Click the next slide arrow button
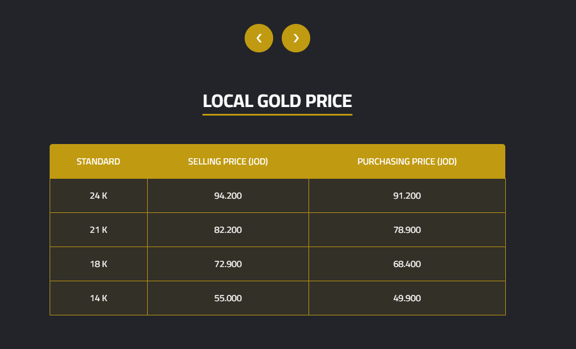Screen dimensions: 576x349 point(296,38)
